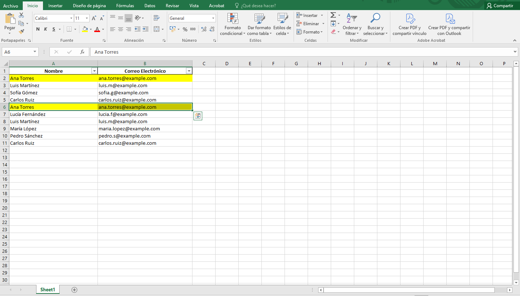
Task: Toggle bottom vertical alignment
Action: 128,18
